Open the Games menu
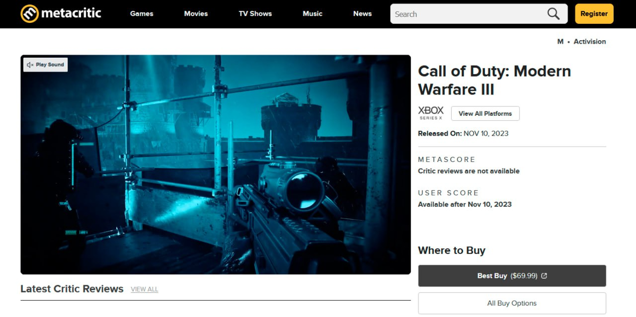This screenshot has width=636, height=317. tap(142, 14)
